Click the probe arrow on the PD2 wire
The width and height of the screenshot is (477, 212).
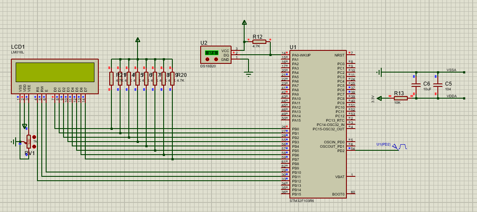pos(396,147)
